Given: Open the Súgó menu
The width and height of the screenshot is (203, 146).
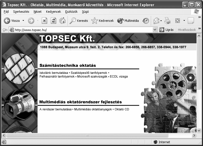Looking at the screenshot, I should [x=85, y=12].
